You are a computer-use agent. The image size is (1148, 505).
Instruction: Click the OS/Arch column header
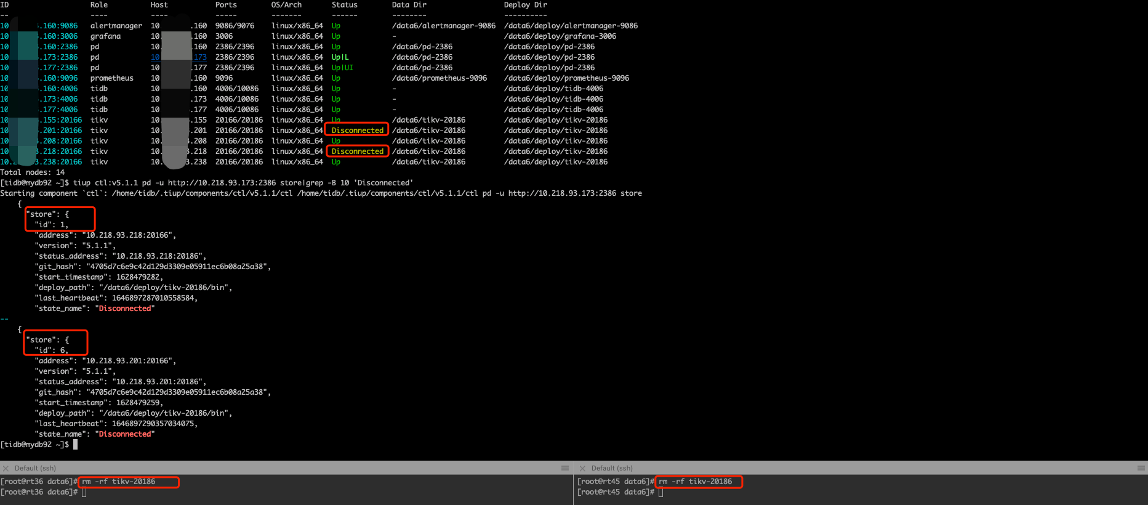[x=286, y=5]
